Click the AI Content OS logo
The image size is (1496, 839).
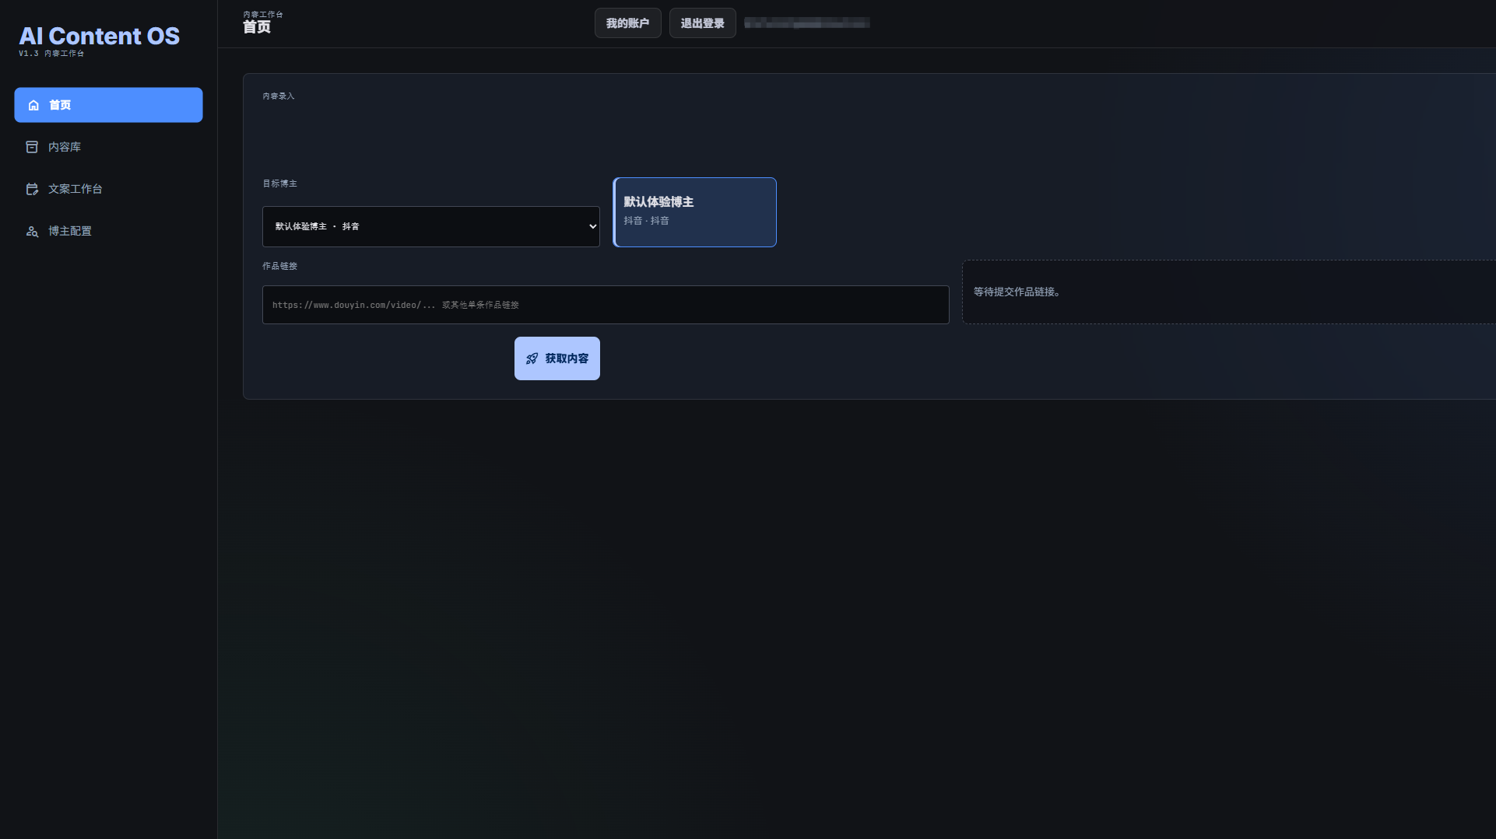(x=99, y=36)
